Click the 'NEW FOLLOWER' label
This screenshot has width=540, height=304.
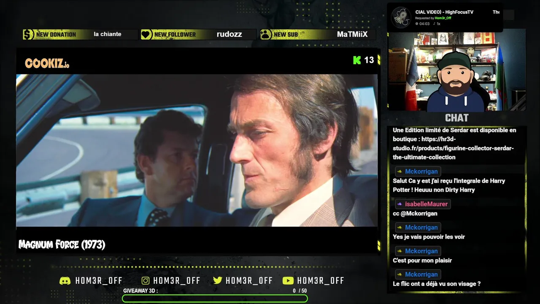(175, 35)
